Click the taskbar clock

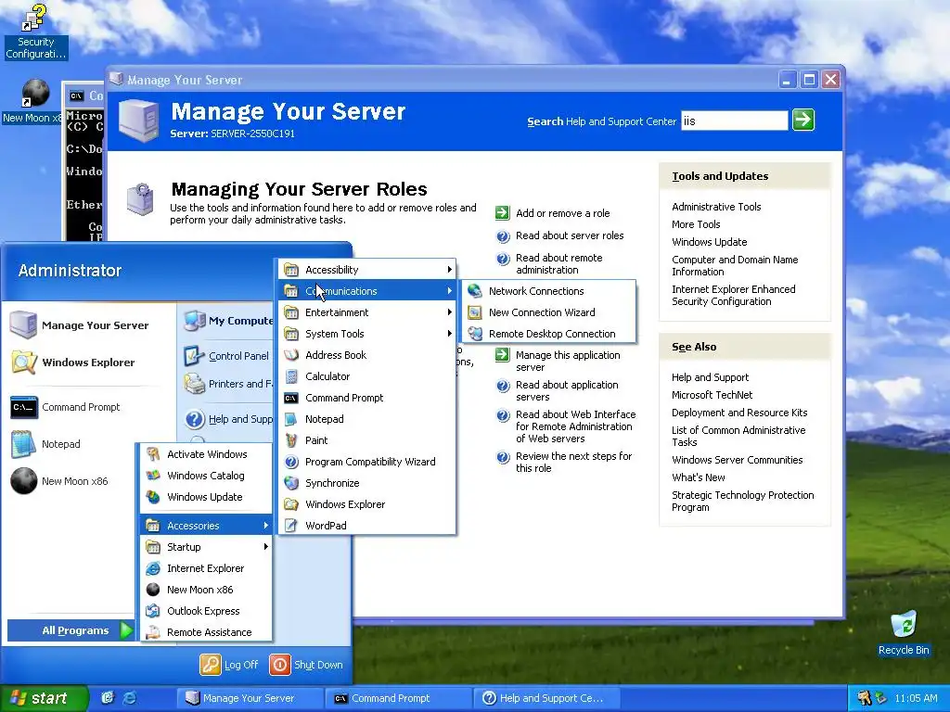point(916,698)
